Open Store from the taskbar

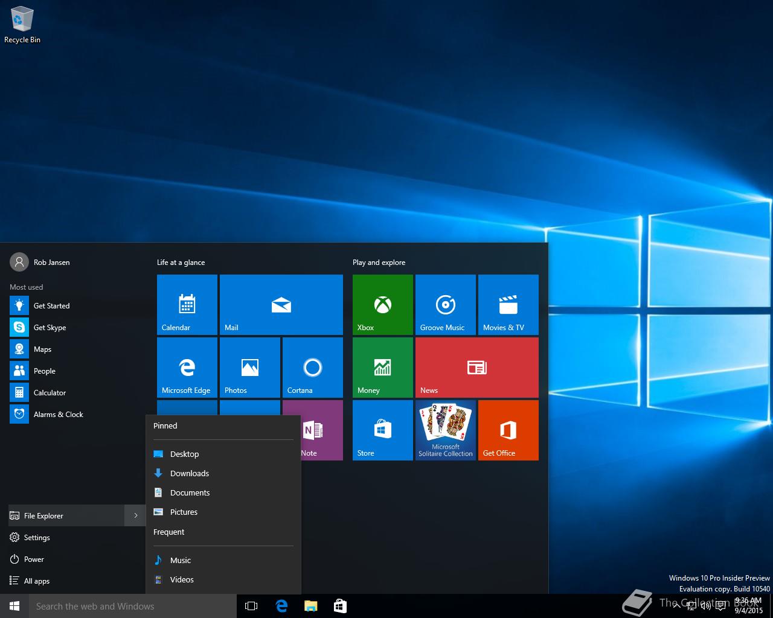coord(340,606)
